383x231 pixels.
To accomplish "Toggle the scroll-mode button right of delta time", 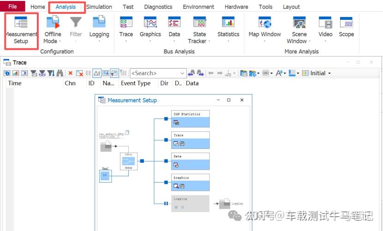I will click(x=106, y=73).
